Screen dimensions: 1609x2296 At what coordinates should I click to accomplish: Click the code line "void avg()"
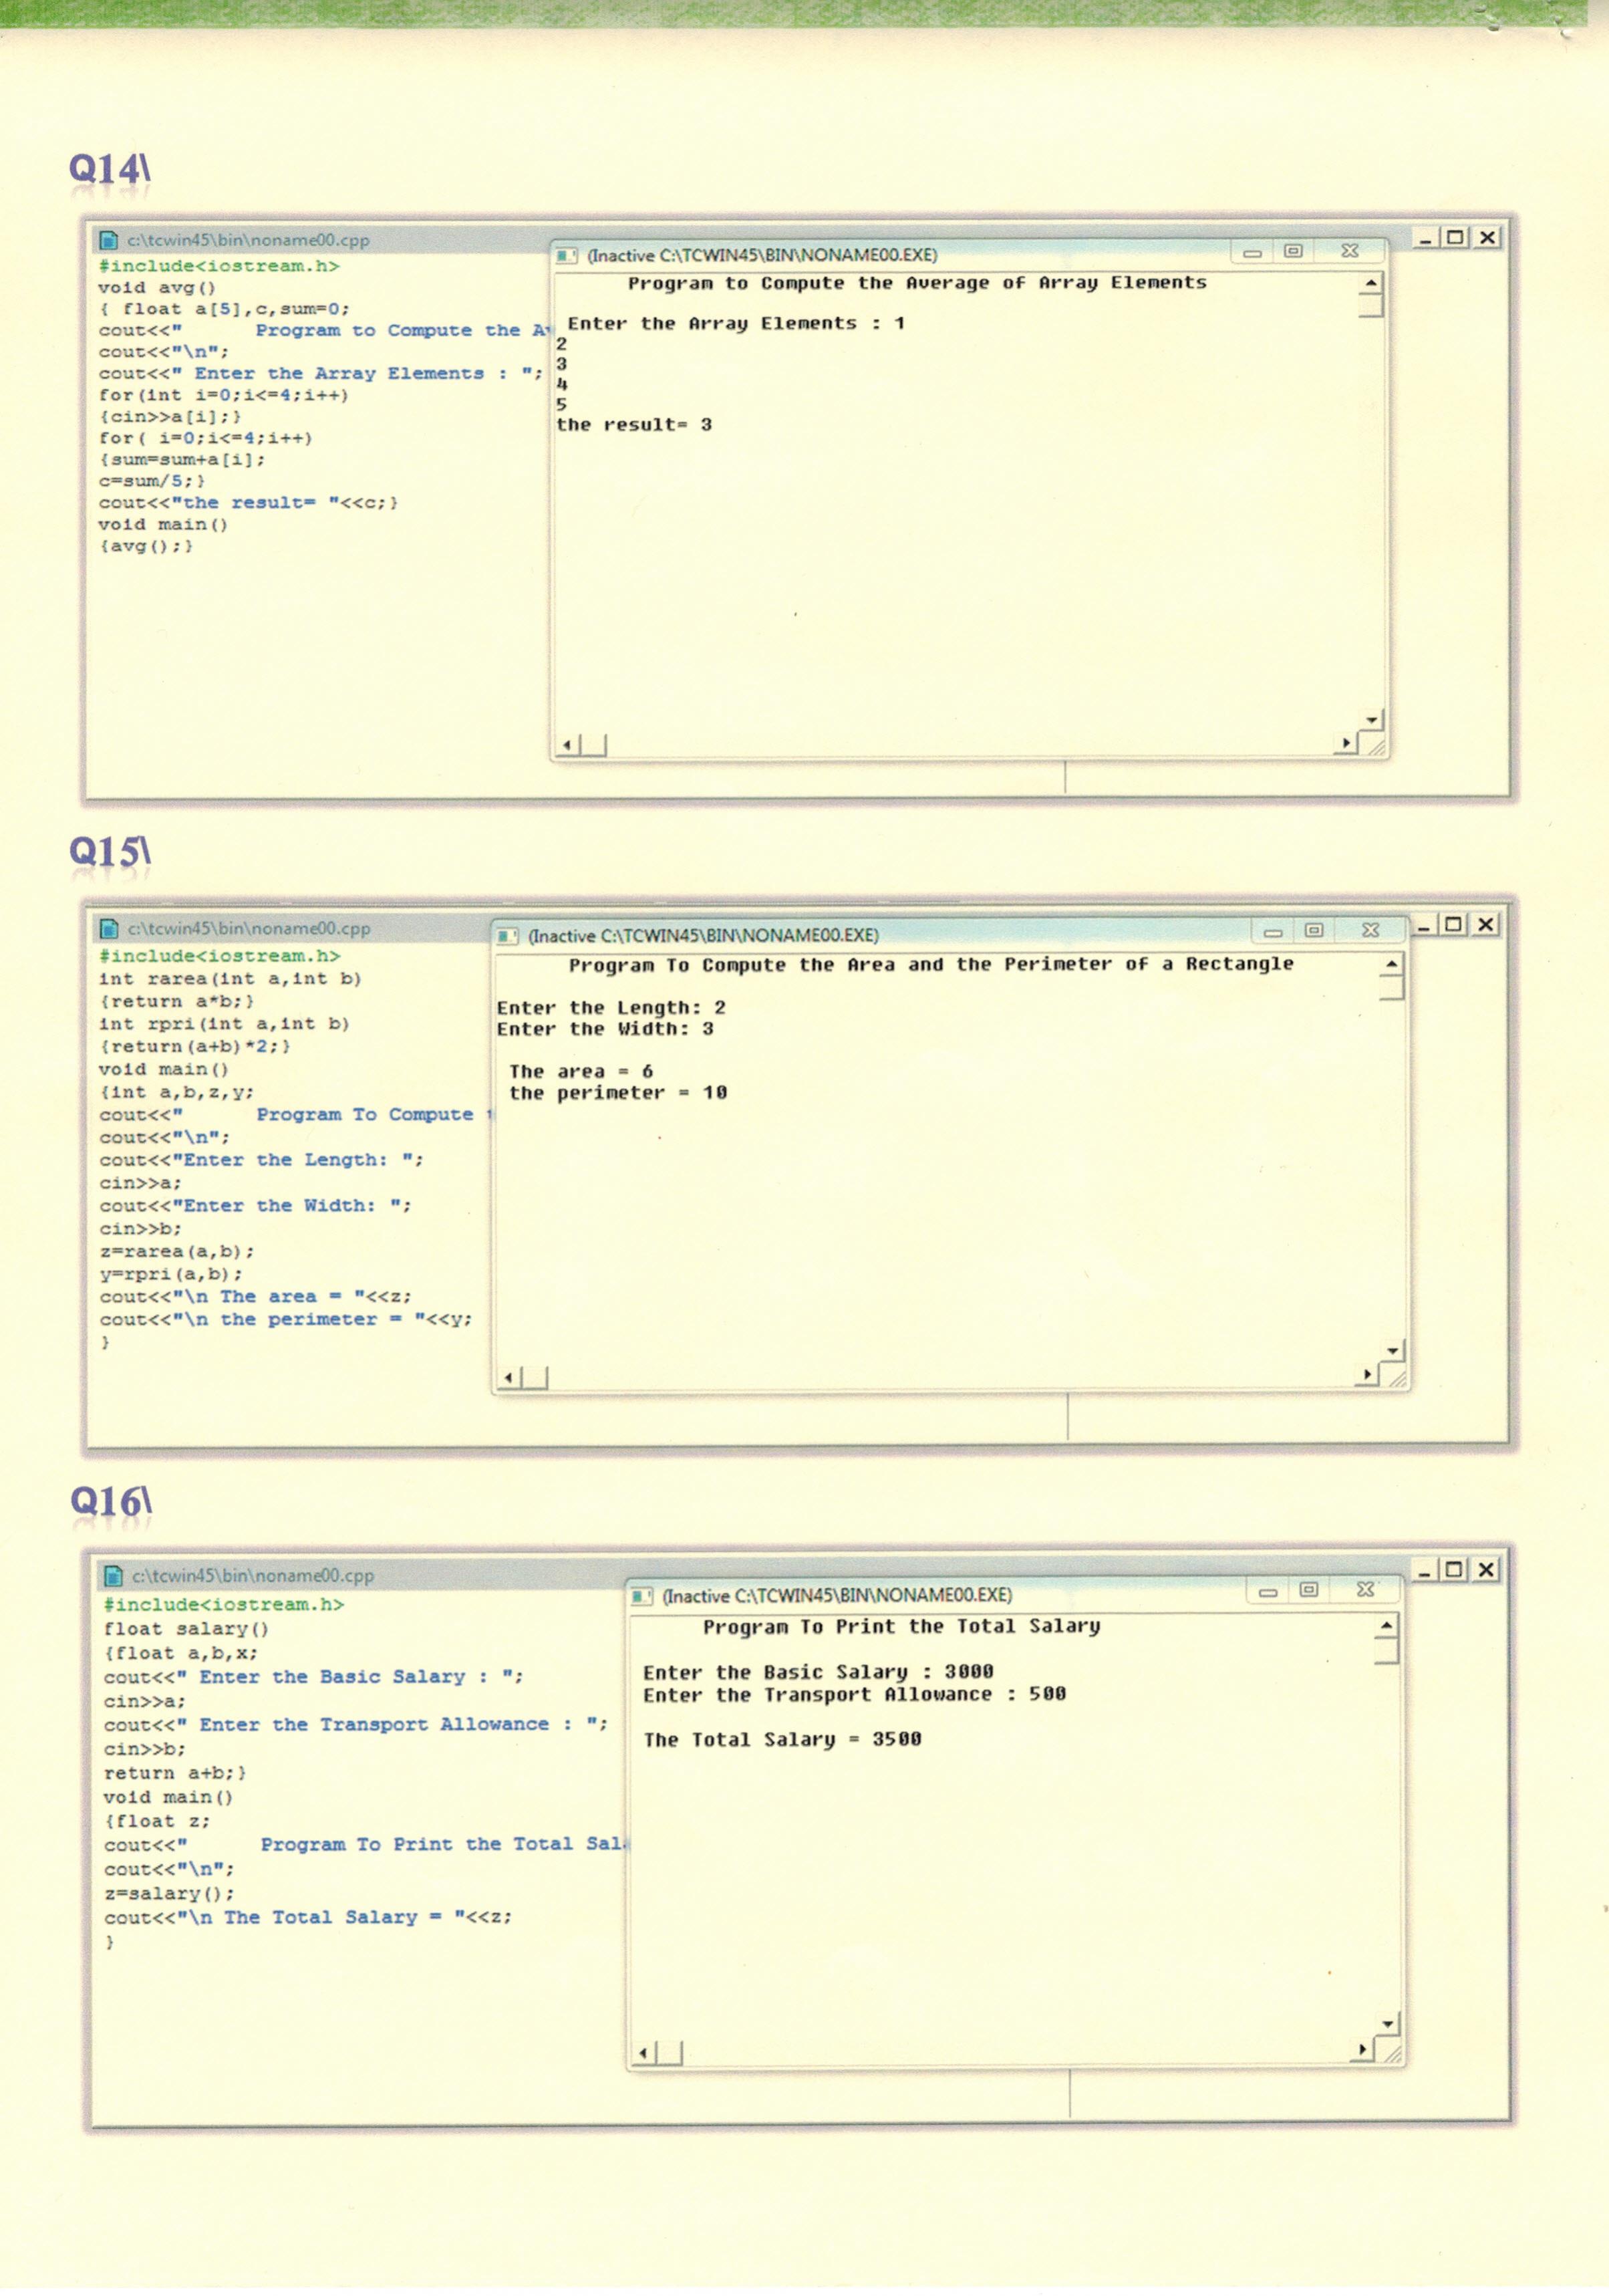[157, 287]
